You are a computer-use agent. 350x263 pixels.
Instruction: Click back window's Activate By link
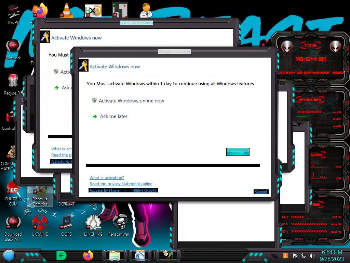pos(62,162)
